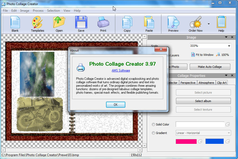
Task: Open the Process menu
Action: 38,11
